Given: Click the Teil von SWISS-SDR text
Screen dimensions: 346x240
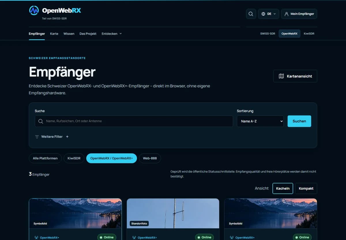Looking at the screenshot, I should pyautogui.click(x=54, y=18).
